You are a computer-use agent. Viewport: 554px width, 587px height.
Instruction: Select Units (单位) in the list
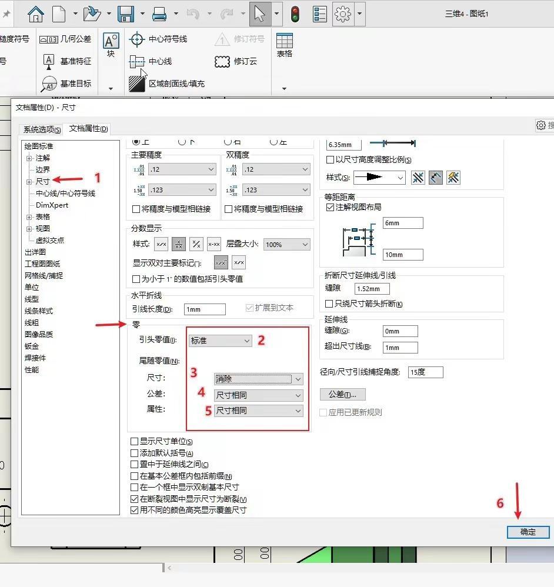[x=32, y=288]
